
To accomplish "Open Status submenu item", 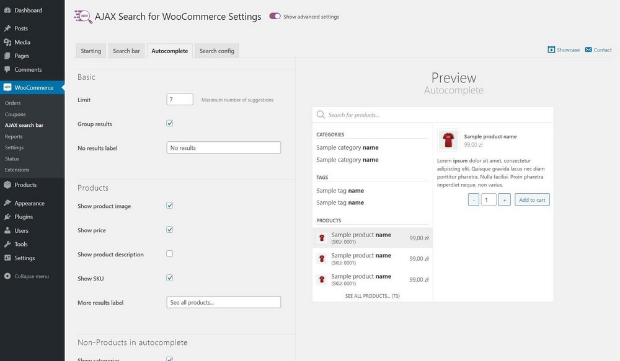I will (x=12, y=159).
